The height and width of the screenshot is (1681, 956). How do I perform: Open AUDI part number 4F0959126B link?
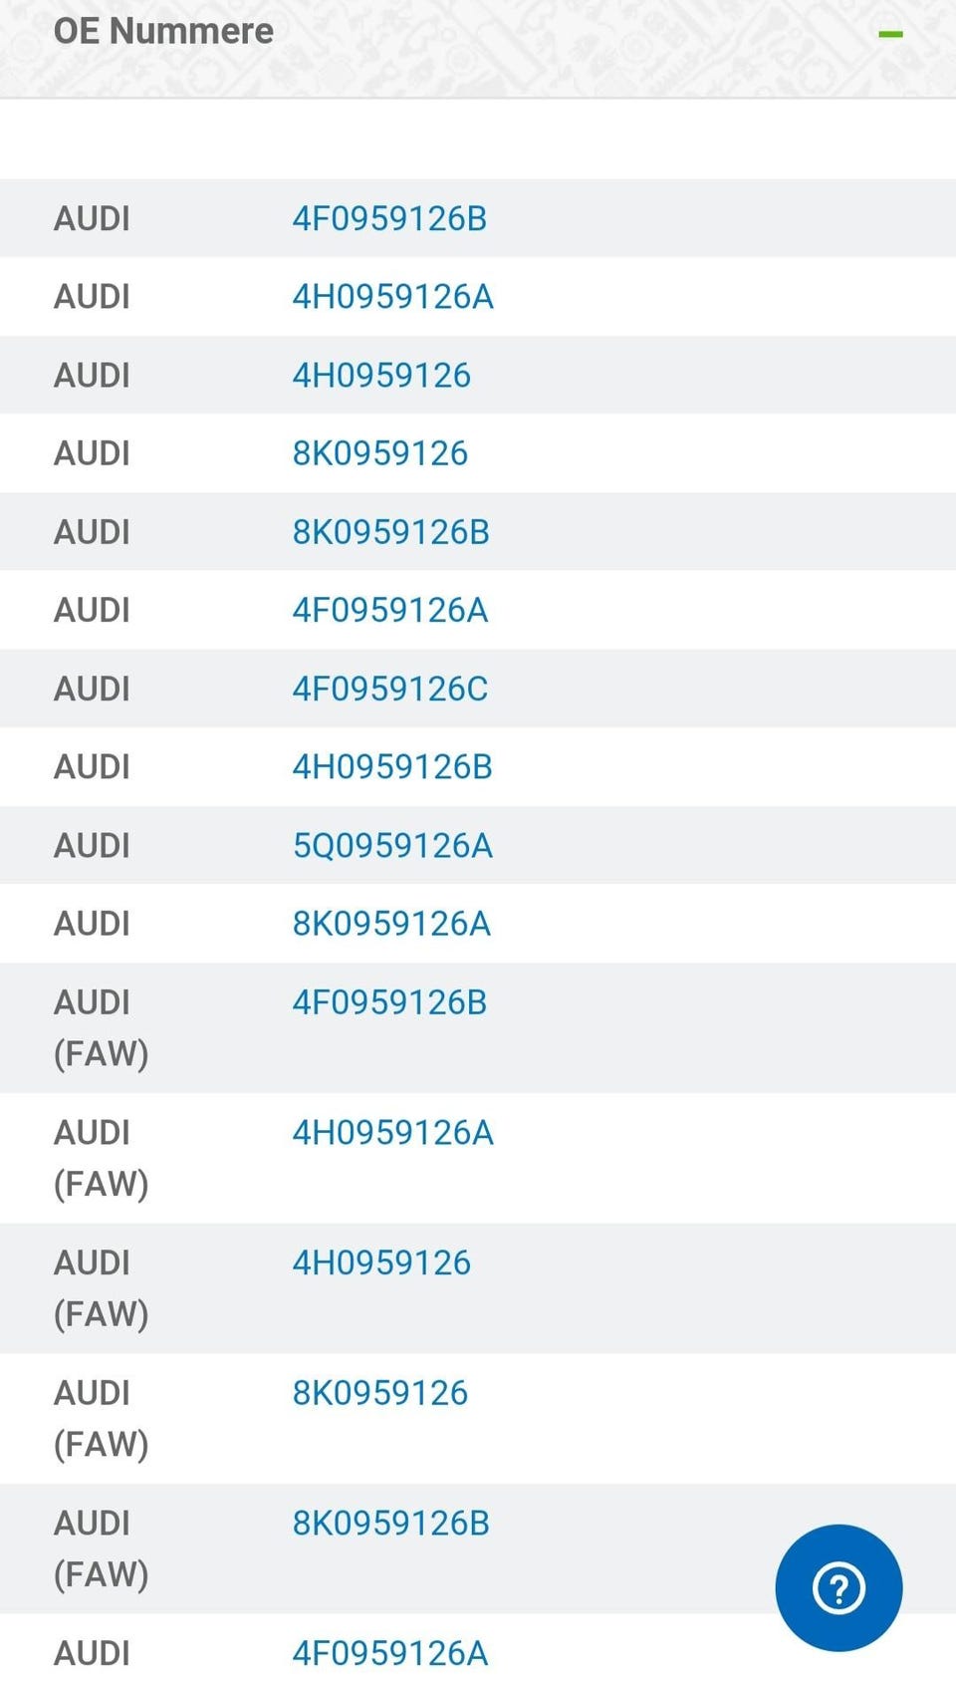click(389, 218)
